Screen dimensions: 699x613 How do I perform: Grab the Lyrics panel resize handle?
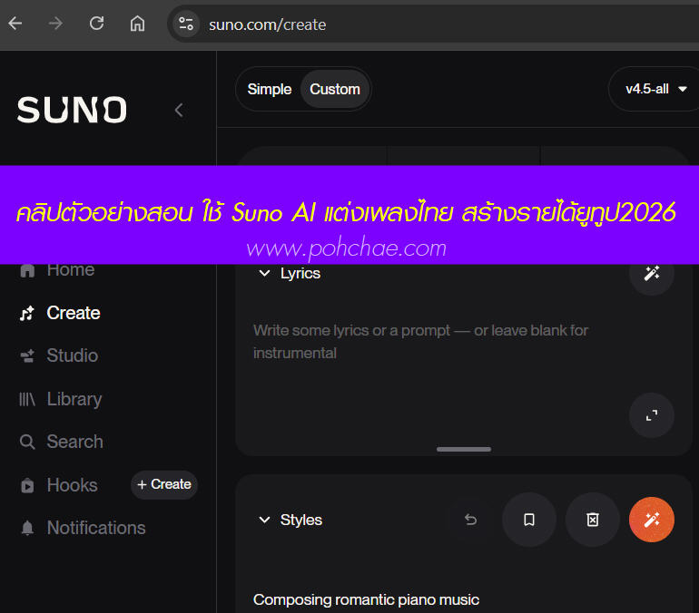[464, 449]
